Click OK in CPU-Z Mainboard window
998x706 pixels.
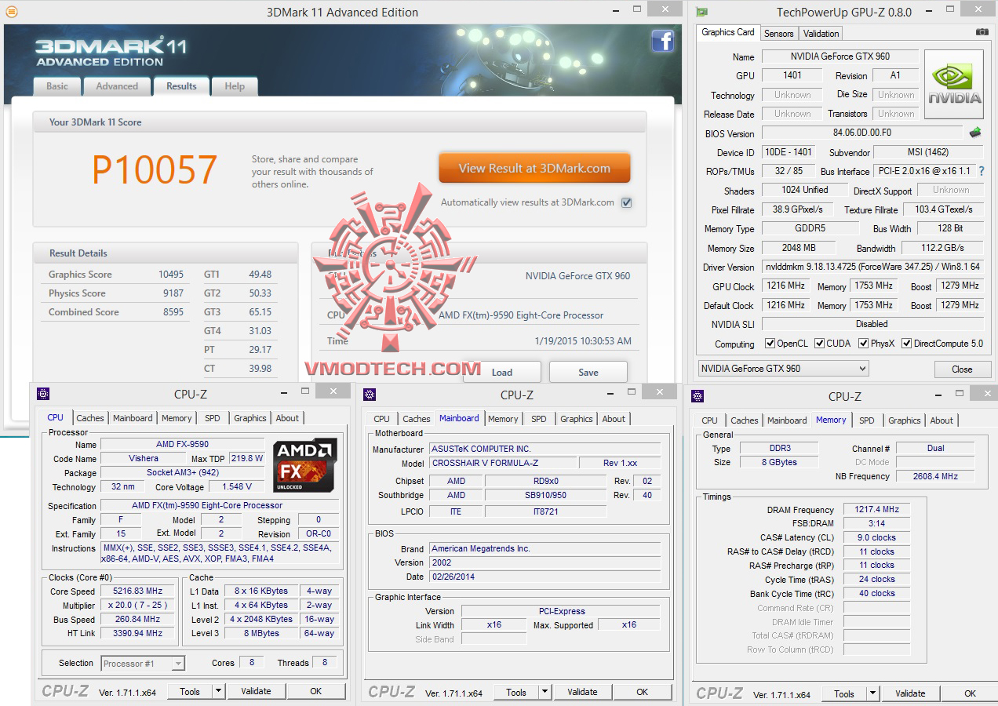pos(642,692)
